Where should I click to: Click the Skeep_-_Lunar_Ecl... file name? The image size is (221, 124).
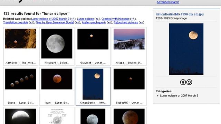(21, 103)
